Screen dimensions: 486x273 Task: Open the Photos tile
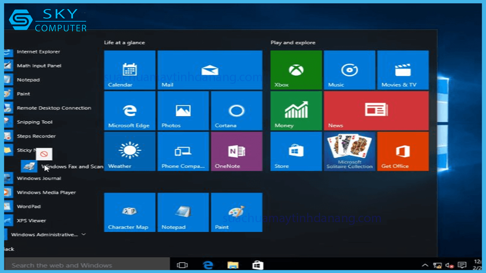coord(183,111)
